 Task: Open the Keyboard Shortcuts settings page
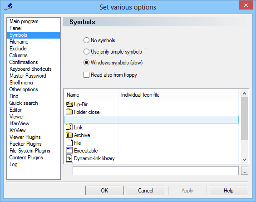pyautogui.click(x=30, y=69)
